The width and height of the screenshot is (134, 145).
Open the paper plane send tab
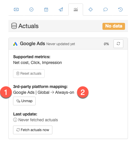click(61, 10)
